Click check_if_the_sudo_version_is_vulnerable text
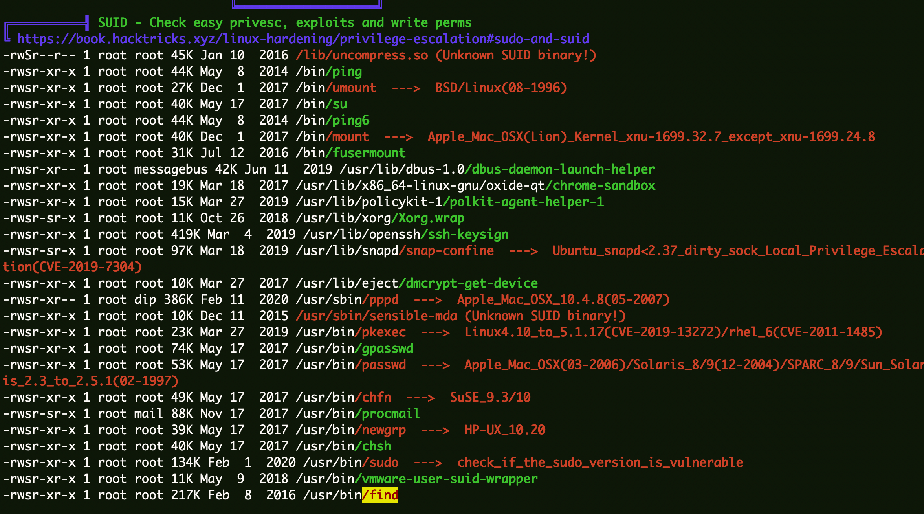The width and height of the screenshot is (924, 514). (x=600, y=463)
